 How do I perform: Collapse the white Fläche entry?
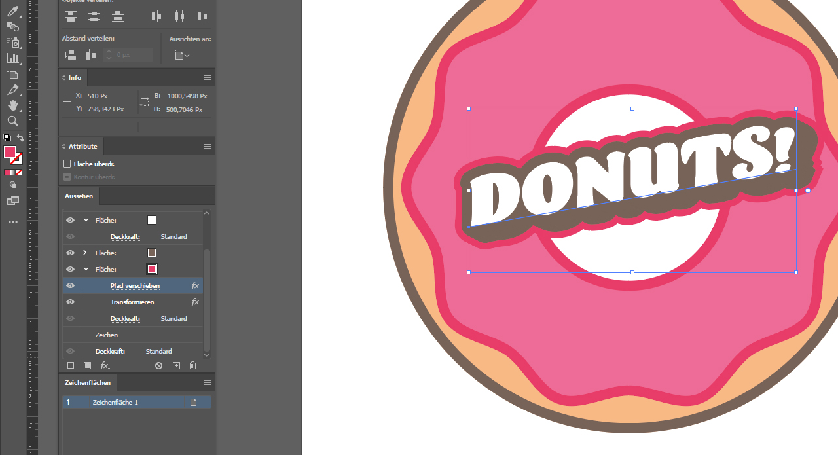[x=86, y=220]
